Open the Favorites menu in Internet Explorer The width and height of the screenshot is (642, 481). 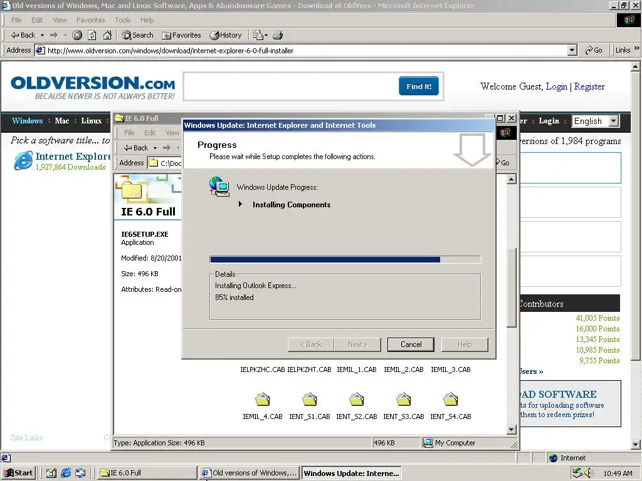pos(90,20)
